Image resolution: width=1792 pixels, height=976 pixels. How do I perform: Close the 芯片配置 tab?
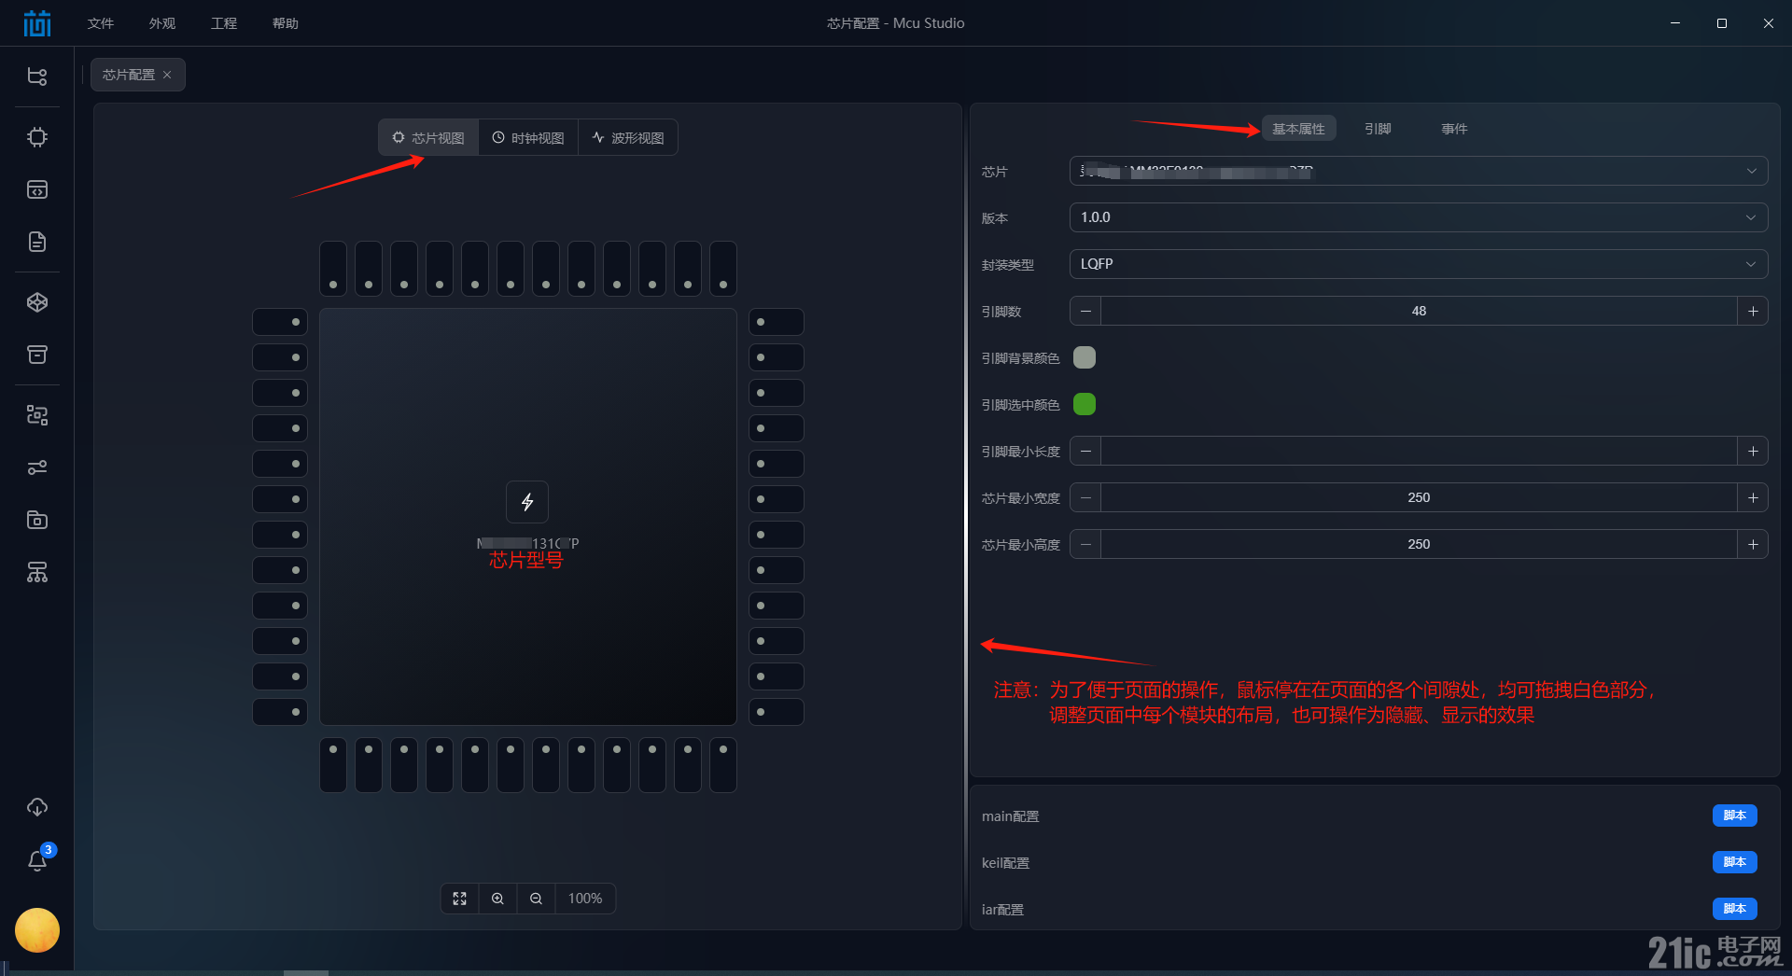[168, 75]
